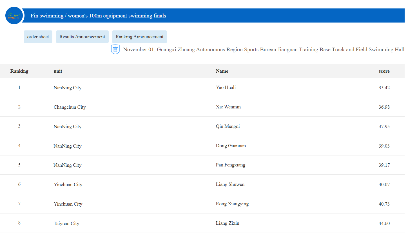This screenshot has width=408, height=236.
Task: Click the date and venue line
Action: (x=264, y=50)
